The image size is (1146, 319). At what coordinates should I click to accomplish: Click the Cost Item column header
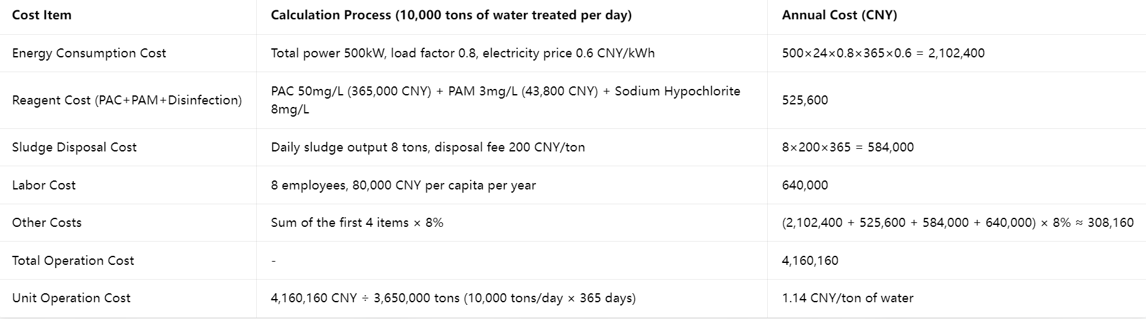coord(42,15)
